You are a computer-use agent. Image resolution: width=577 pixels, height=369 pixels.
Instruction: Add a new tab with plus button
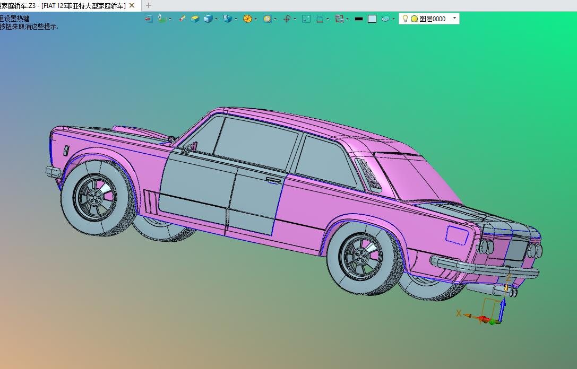coord(148,5)
